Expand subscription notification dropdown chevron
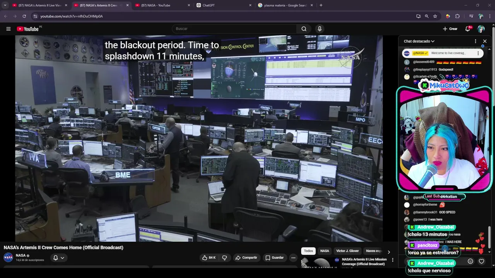Viewport: 495px width, 278px height. (x=62, y=258)
